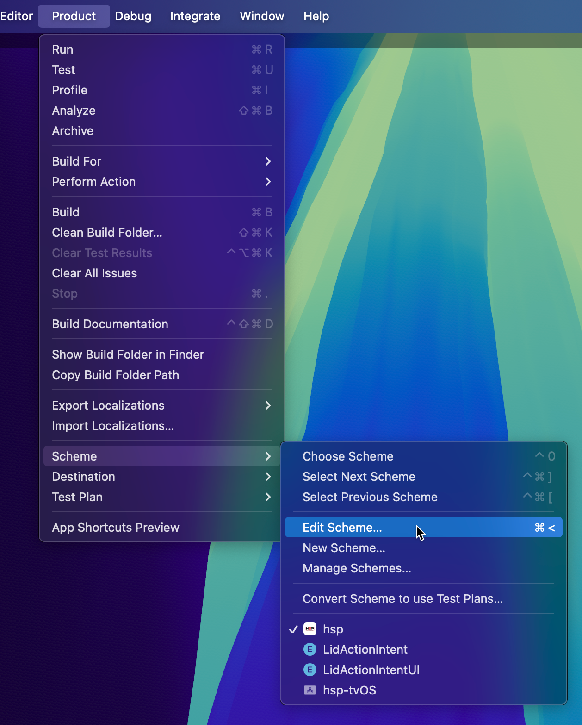Open the Build For submenu

pyautogui.click(x=162, y=161)
